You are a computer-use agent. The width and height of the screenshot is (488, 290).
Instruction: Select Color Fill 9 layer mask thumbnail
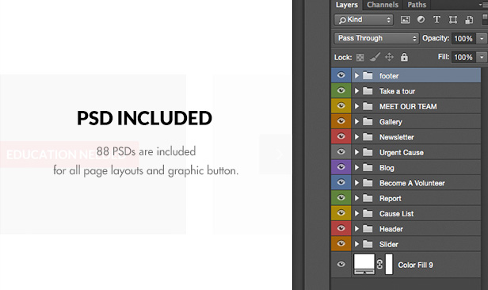[389, 264]
